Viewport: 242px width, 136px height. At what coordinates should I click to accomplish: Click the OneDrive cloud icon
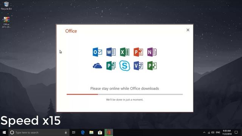pyautogui.click(x=97, y=66)
